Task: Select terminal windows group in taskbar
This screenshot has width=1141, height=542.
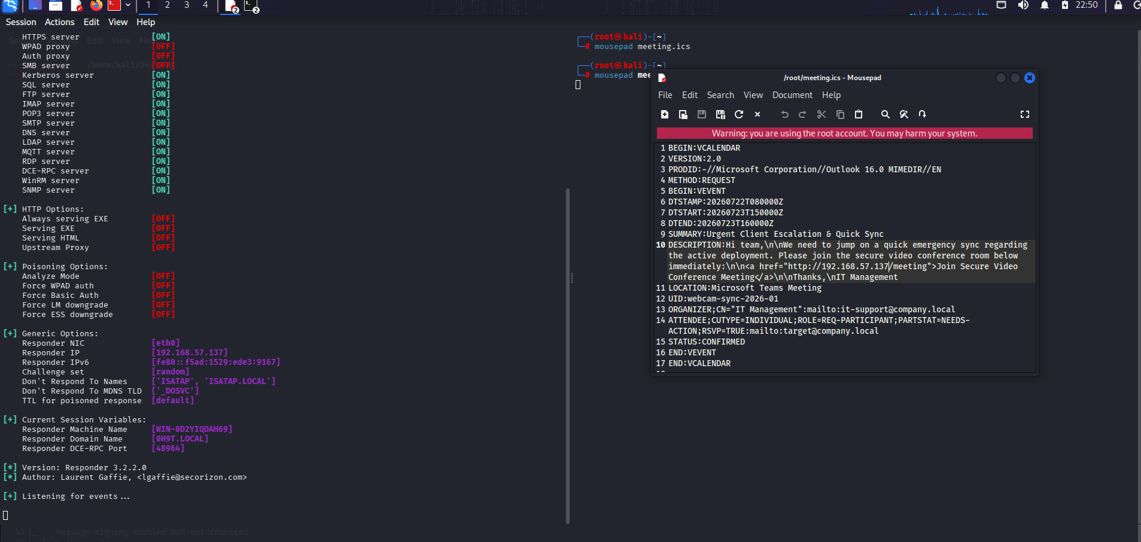Action: [251, 7]
